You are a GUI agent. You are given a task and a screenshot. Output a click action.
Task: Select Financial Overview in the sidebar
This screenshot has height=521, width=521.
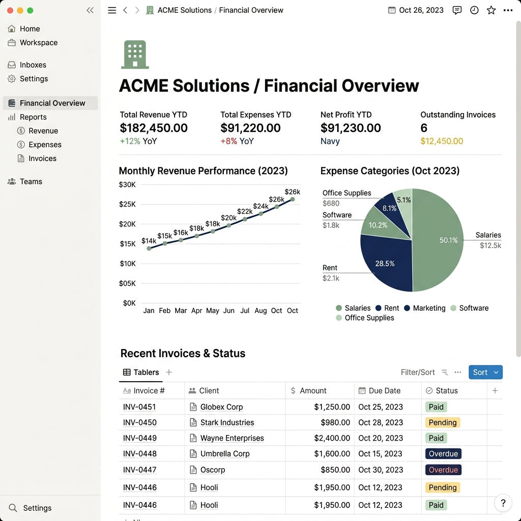(x=50, y=103)
